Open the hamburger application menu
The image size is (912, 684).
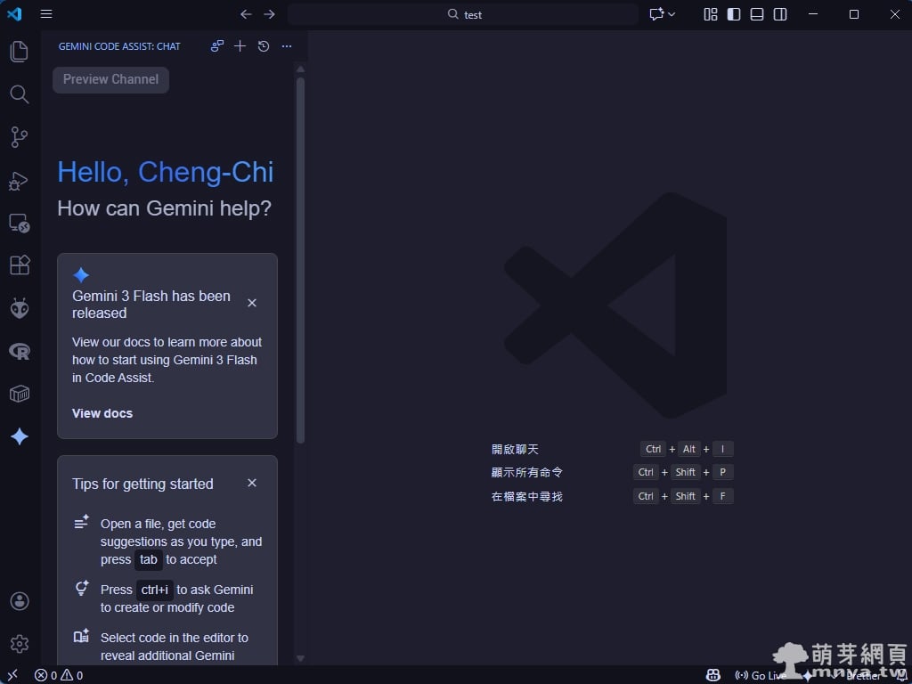tap(46, 14)
